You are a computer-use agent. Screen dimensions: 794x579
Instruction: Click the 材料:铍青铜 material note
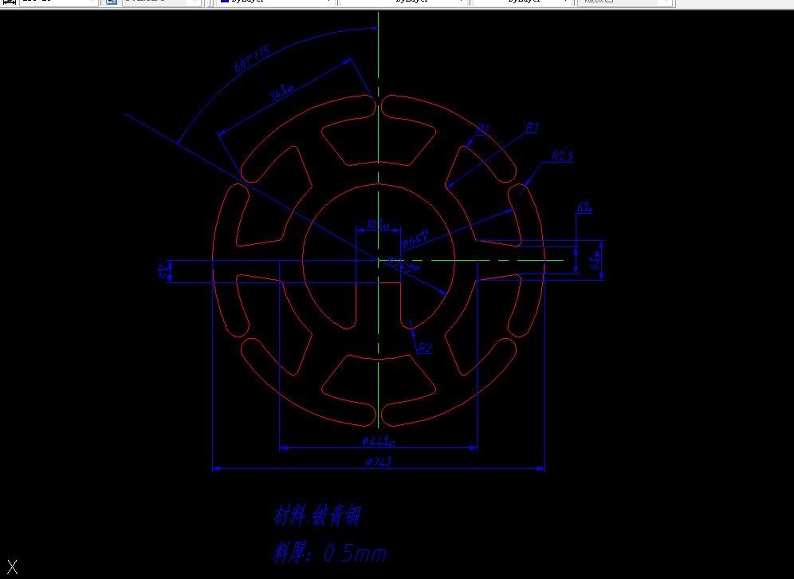point(317,516)
